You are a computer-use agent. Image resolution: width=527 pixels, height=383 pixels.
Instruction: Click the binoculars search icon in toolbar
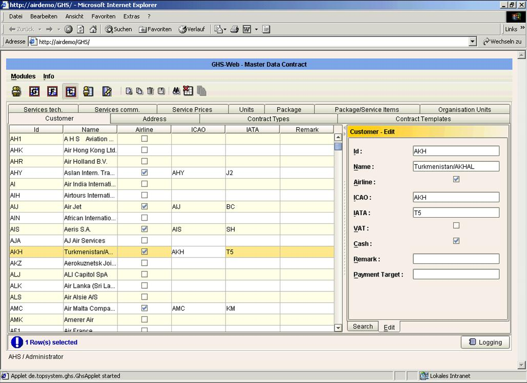(176, 91)
